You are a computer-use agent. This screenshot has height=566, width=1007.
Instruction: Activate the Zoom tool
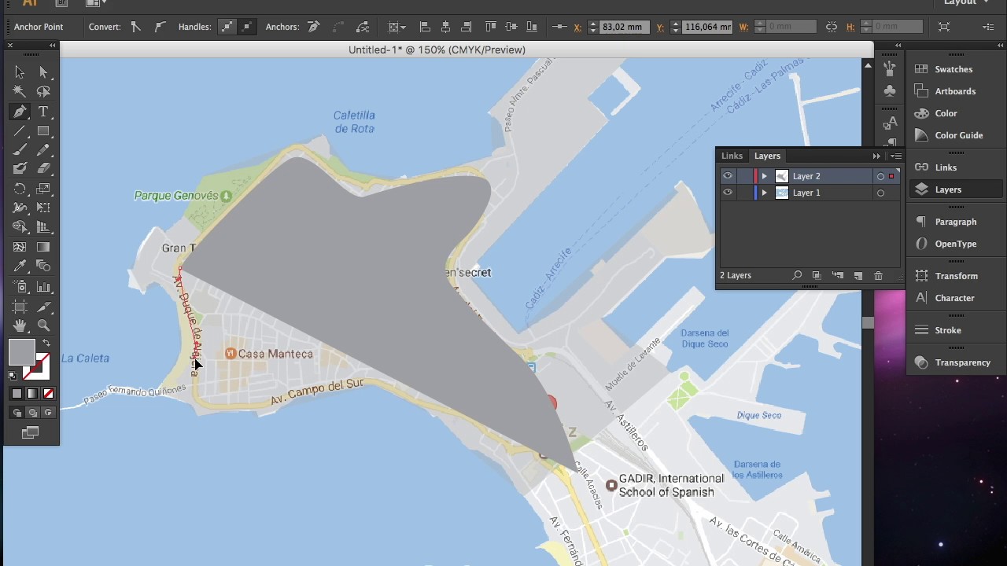tap(43, 325)
